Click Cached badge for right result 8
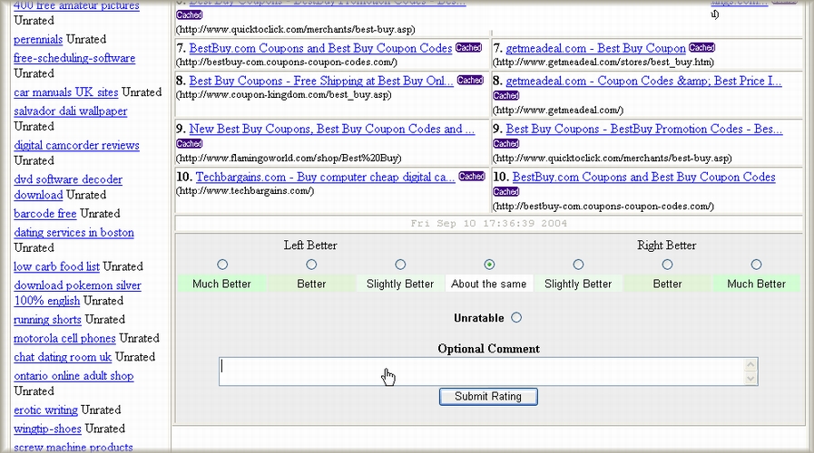 [505, 95]
